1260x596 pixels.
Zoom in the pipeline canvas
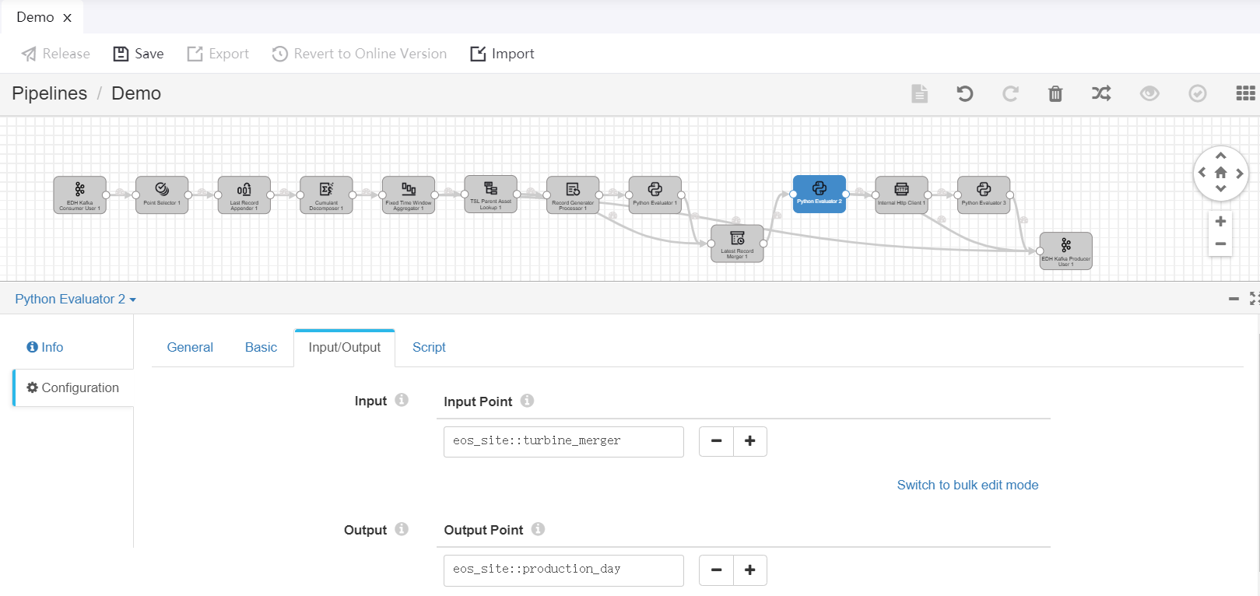1220,222
